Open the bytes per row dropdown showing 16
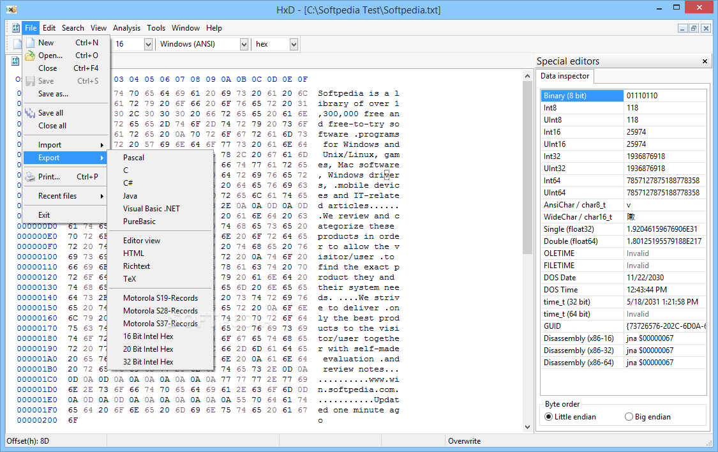 pyautogui.click(x=148, y=45)
